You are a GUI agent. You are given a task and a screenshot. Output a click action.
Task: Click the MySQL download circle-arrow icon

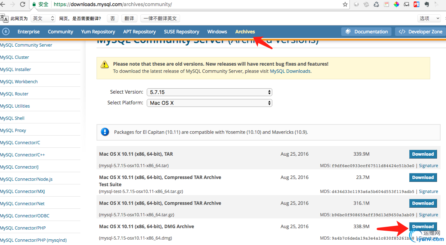pyautogui.click(x=6, y=32)
